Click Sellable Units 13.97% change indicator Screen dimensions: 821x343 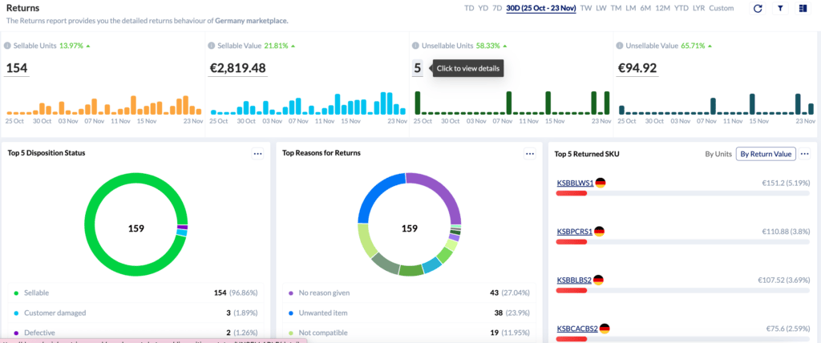[x=75, y=46]
